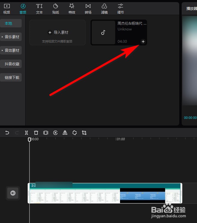
Task: Open the 视频 (Video) tab
Action: [x=7, y=9]
